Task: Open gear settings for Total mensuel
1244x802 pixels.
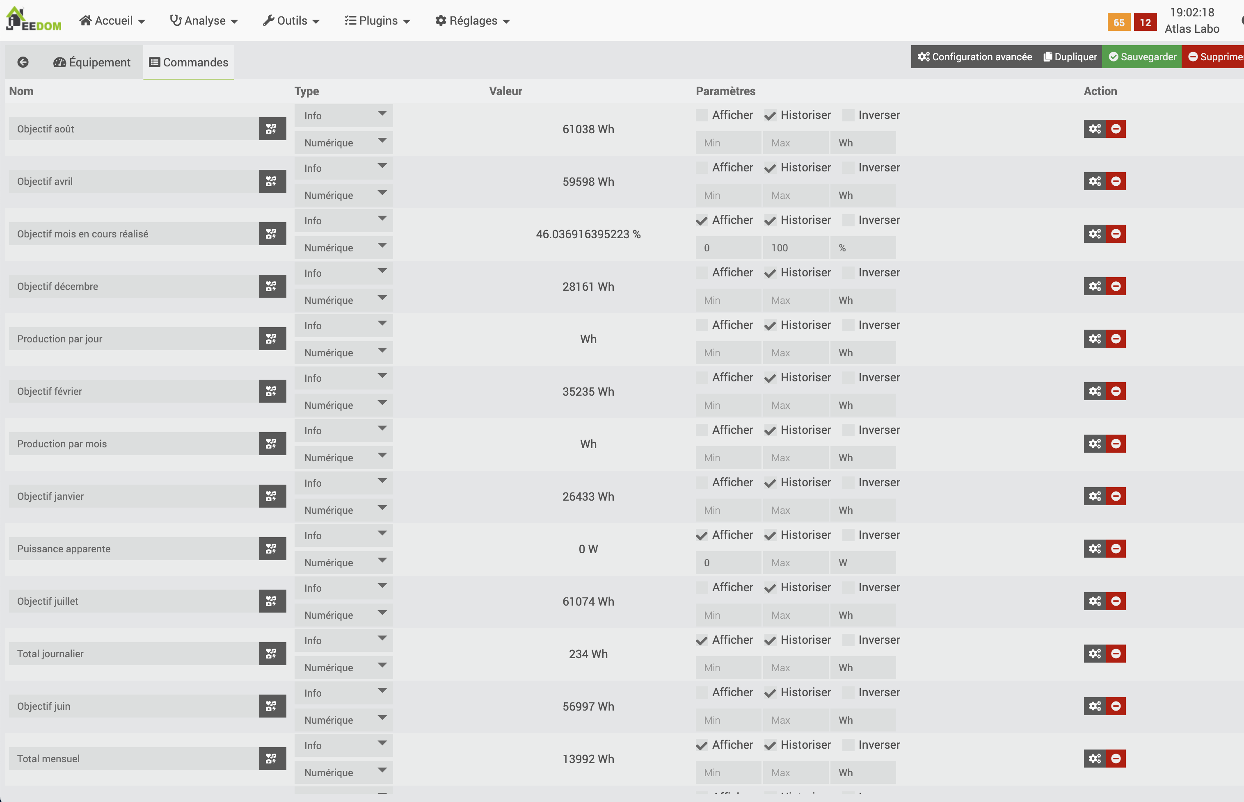Action: (1095, 759)
